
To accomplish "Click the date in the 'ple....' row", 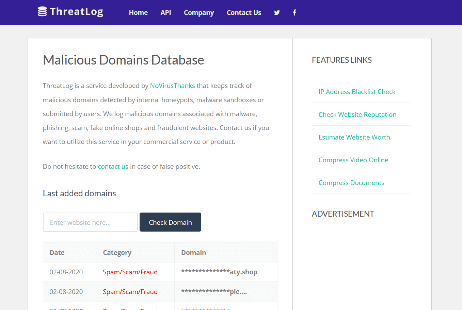I will click(66, 292).
